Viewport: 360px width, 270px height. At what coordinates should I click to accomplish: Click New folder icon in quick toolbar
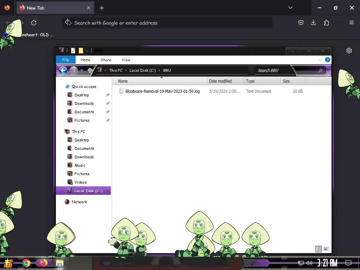tap(81, 51)
